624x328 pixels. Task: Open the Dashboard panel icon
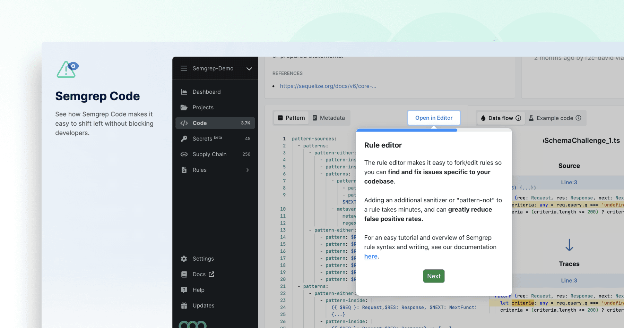click(184, 91)
